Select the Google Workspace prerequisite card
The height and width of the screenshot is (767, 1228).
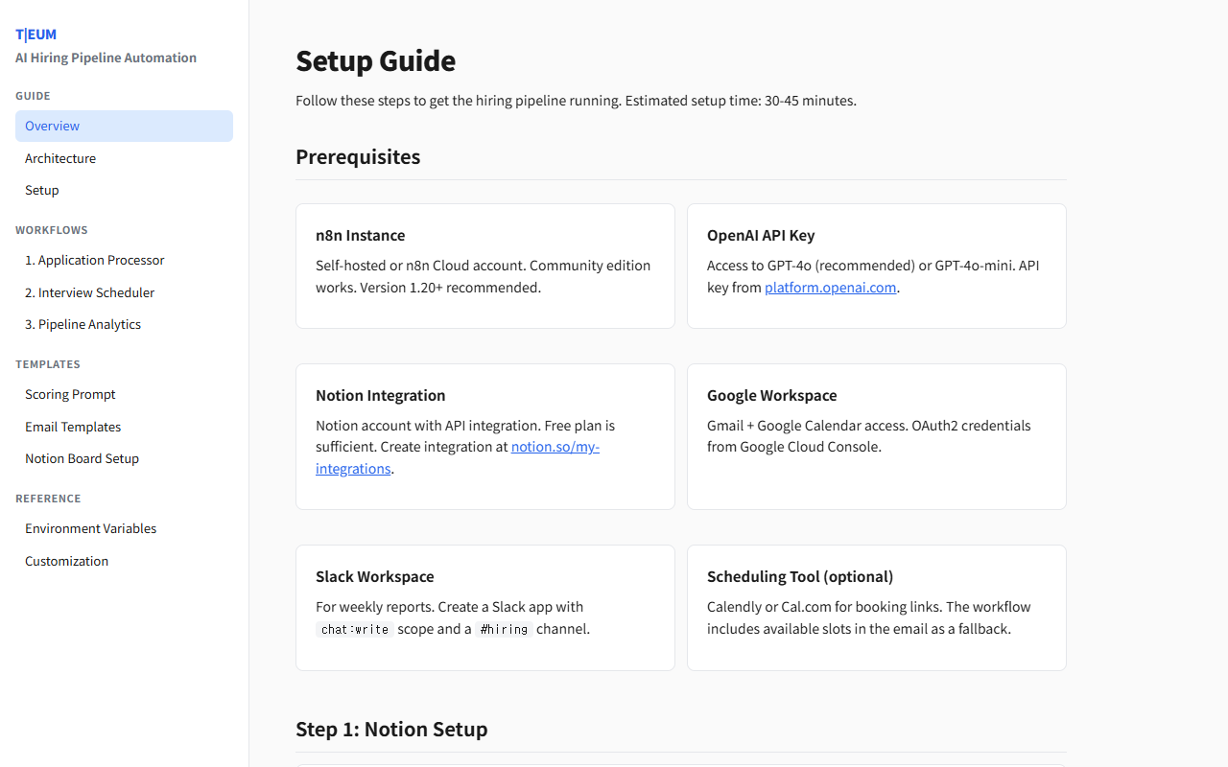(876, 436)
